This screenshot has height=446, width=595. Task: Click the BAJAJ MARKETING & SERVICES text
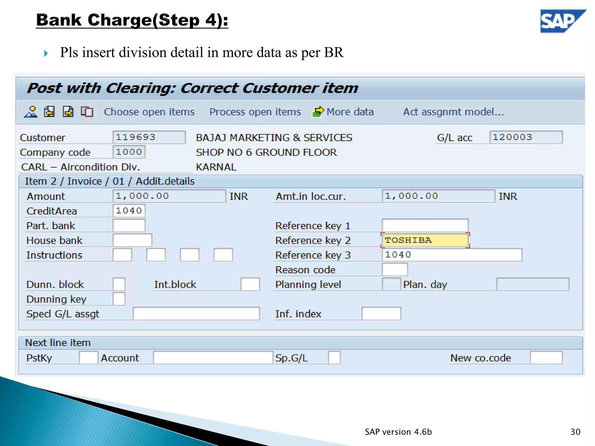[274, 137]
